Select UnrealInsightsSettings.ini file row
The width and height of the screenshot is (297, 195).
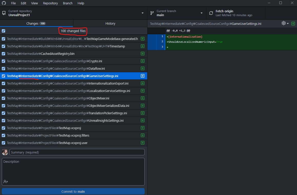pos(74,120)
